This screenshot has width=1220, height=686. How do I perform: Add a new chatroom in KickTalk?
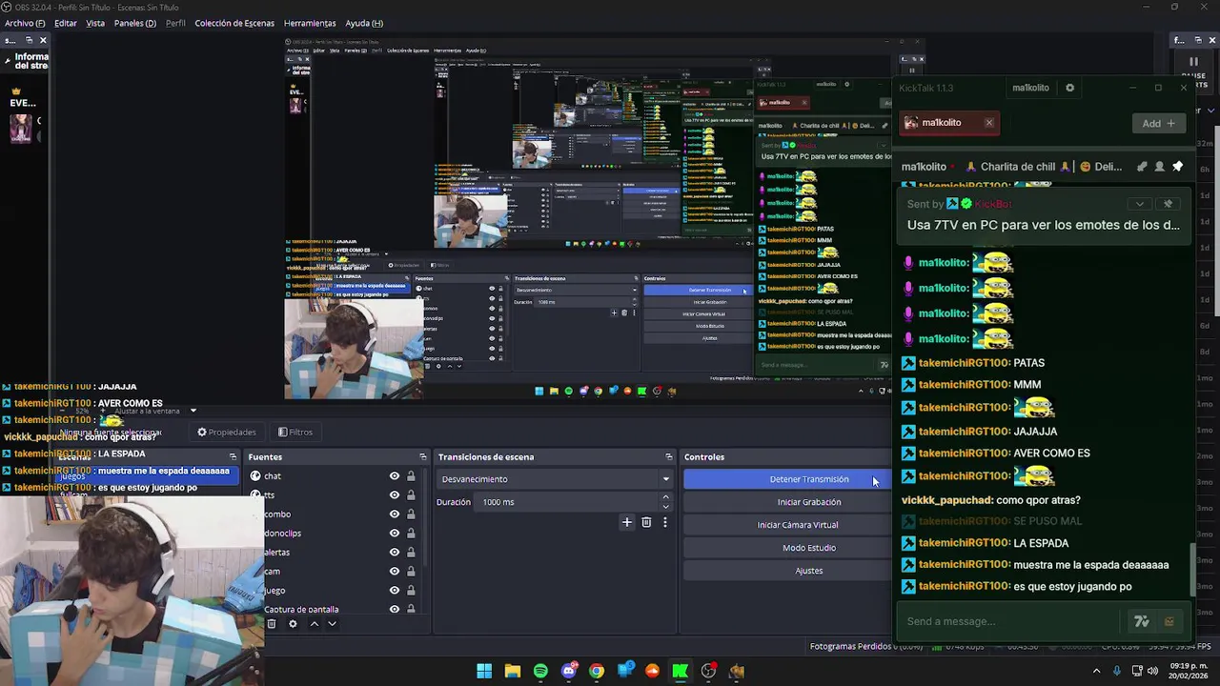coord(1159,123)
